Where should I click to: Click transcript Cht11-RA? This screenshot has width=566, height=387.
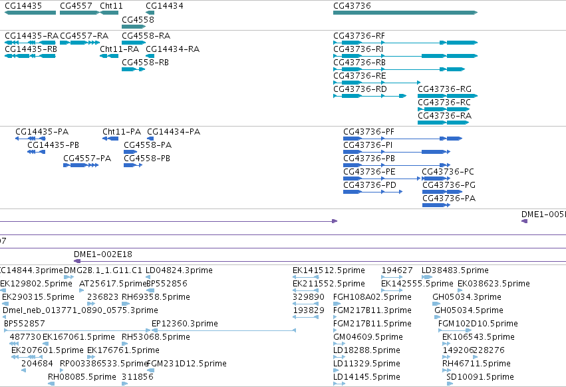tap(109, 56)
